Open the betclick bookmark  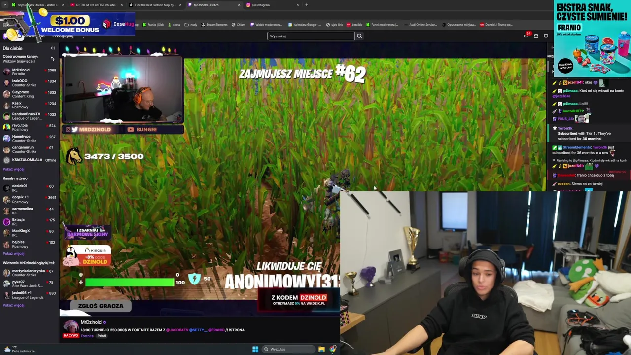(x=354, y=25)
